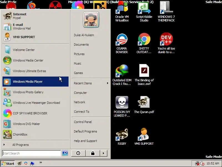Lock the computer with padlock button
The width and height of the screenshot is (222, 167).
click(93, 153)
